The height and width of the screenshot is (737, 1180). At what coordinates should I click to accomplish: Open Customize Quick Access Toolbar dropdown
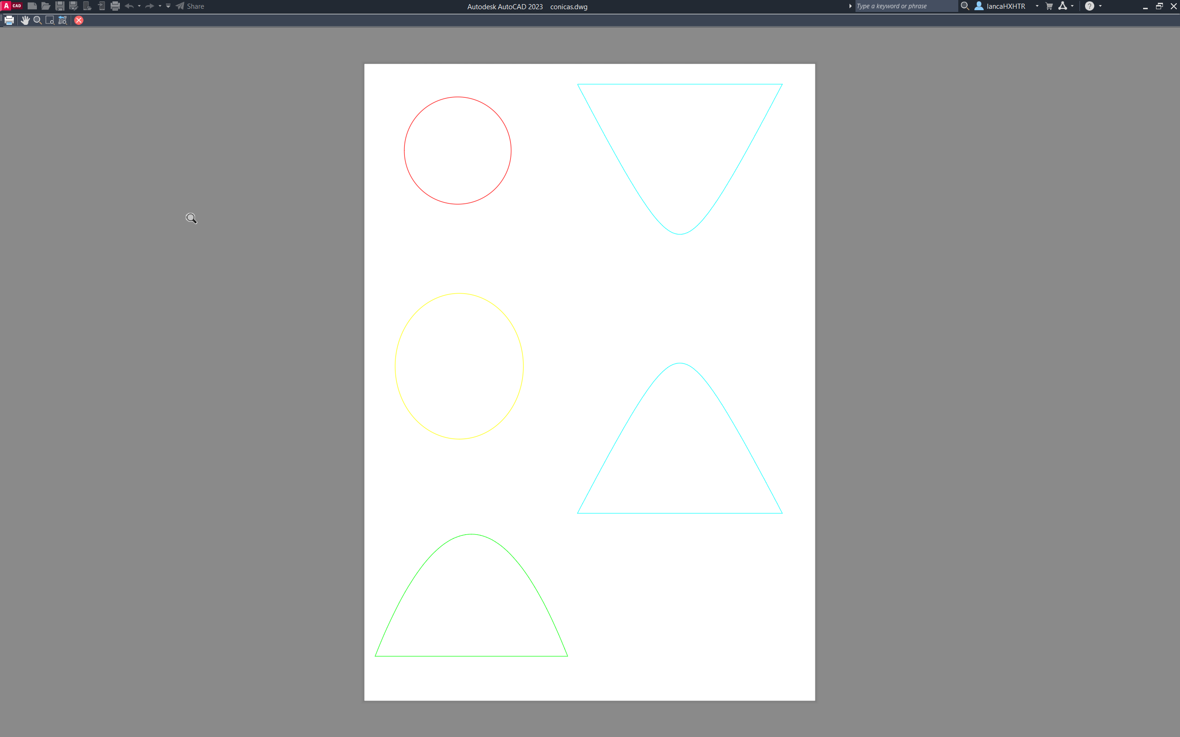[168, 6]
